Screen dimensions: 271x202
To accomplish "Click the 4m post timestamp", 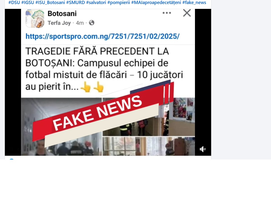I will coord(80,23).
